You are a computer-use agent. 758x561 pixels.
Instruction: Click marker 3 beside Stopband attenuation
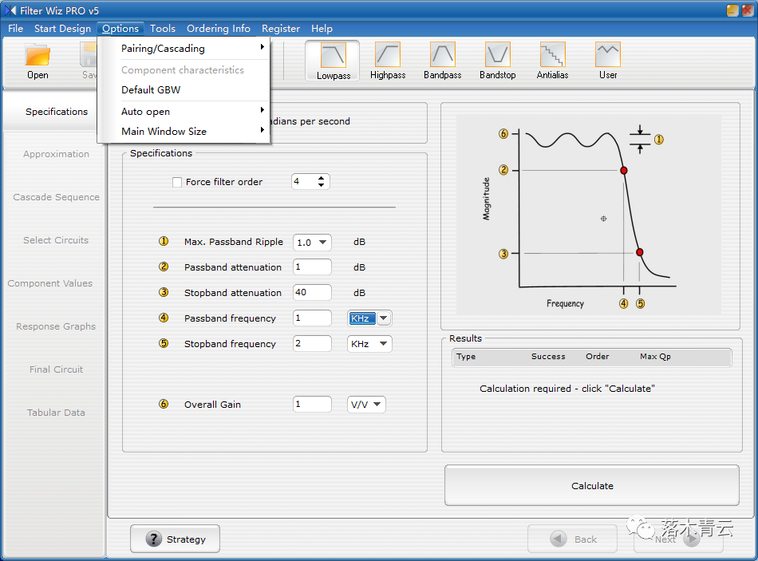164,292
